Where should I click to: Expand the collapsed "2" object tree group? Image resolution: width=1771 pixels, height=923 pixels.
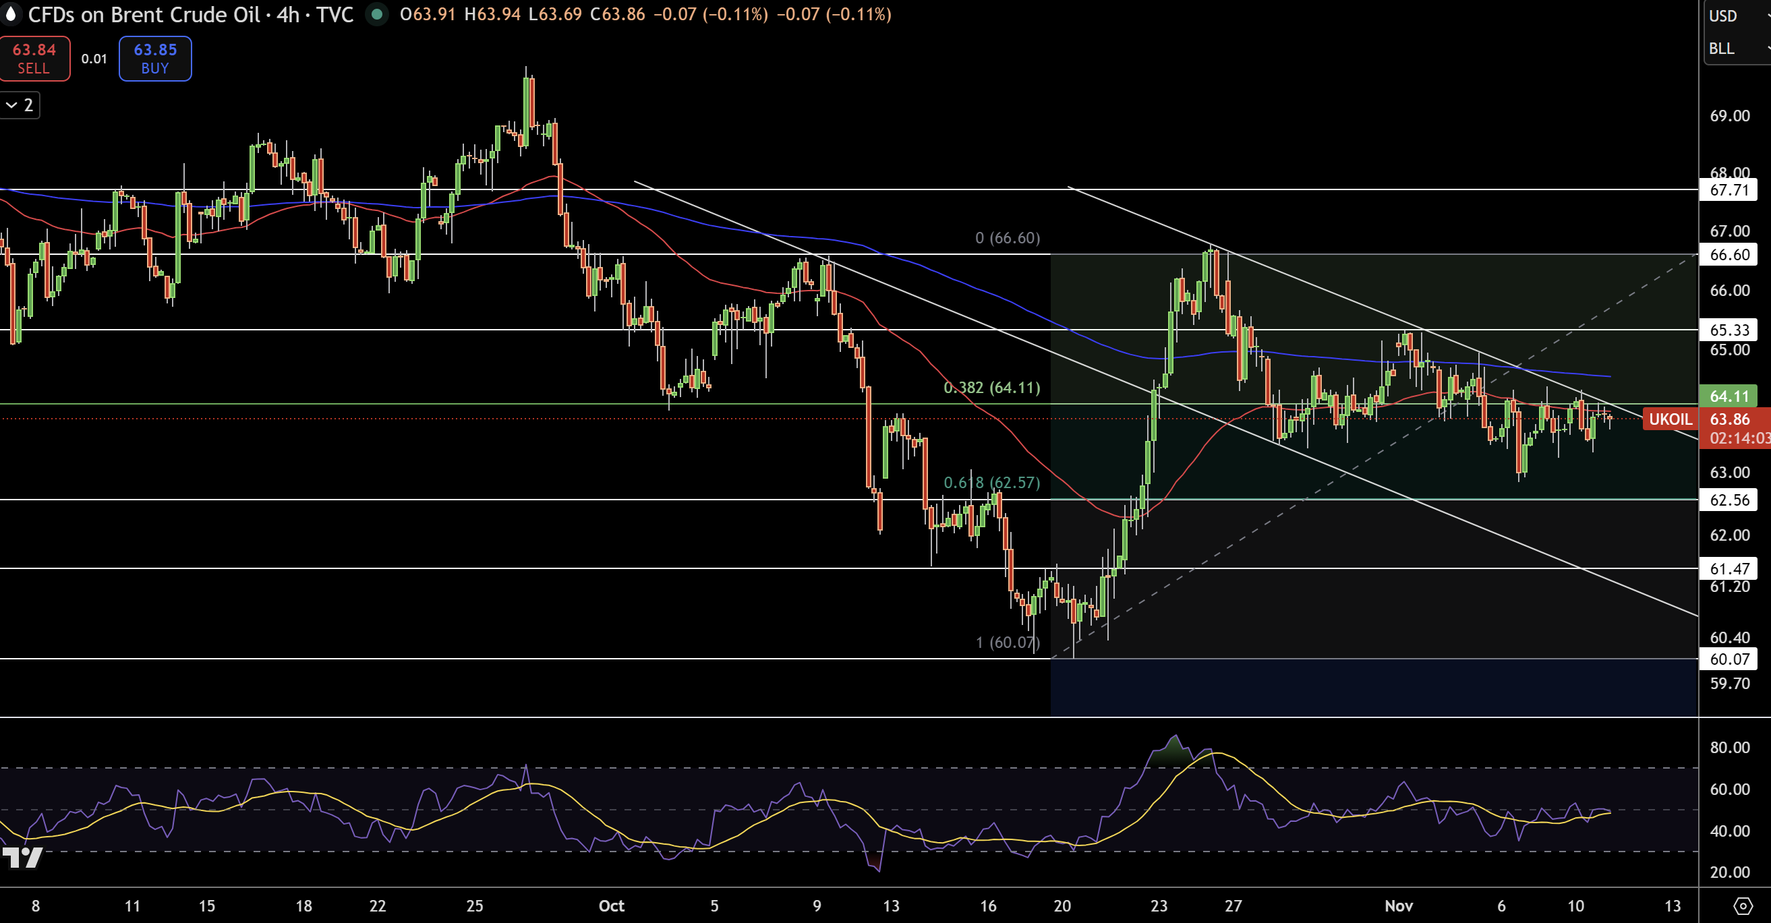coord(19,105)
